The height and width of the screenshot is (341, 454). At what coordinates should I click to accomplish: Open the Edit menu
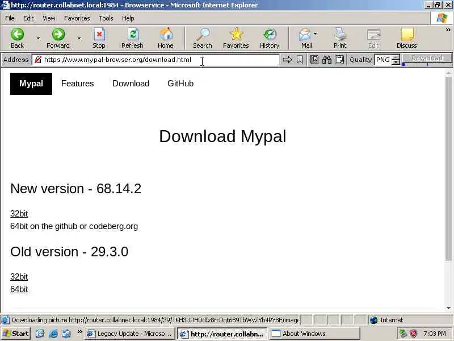(x=28, y=18)
